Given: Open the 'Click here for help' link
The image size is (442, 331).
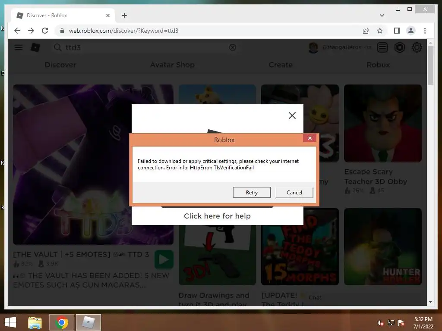Looking at the screenshot, I should coord(217,216).
